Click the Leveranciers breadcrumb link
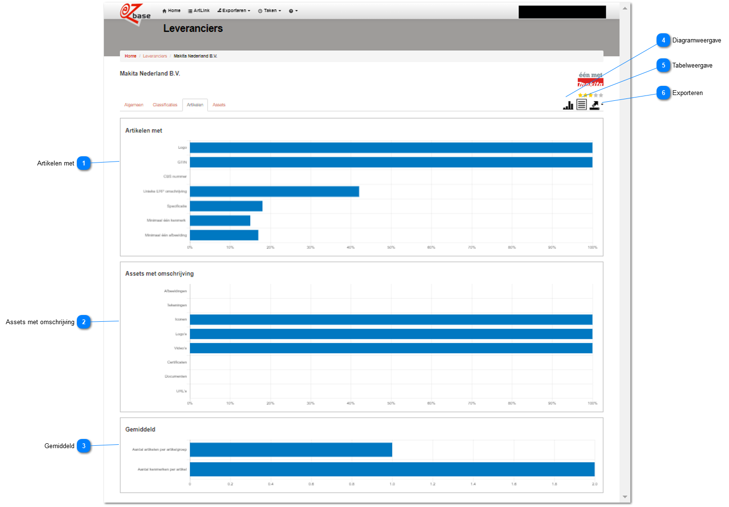 (x=155, y=56)
